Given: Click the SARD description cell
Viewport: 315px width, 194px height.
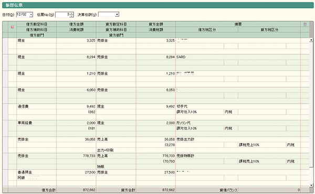Looking at the screenshot, I should coord(238,57).
